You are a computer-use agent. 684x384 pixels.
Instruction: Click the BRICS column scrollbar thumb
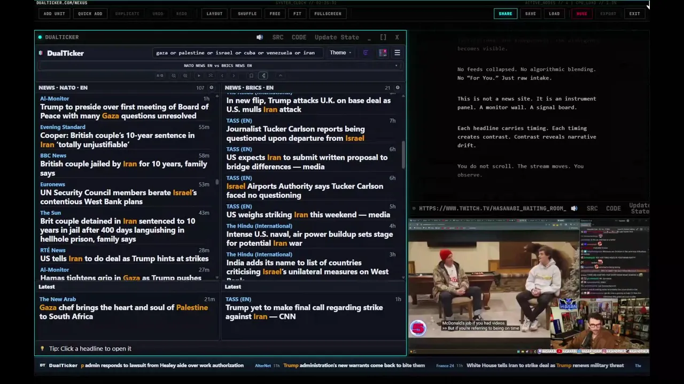coord(403,154)
